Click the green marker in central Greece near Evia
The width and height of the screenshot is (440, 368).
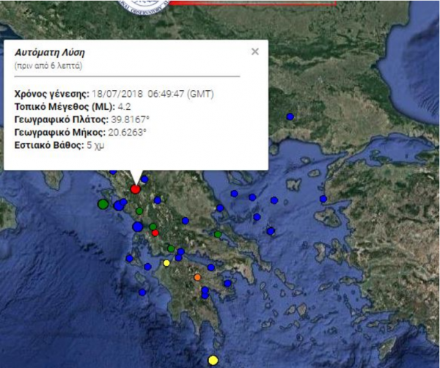pyautogui.click(x=218, y=234)
